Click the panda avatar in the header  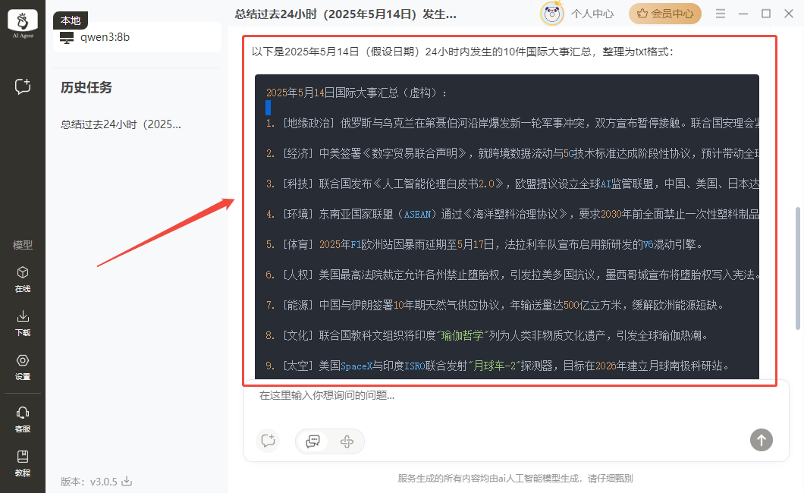tap(551, 14)
